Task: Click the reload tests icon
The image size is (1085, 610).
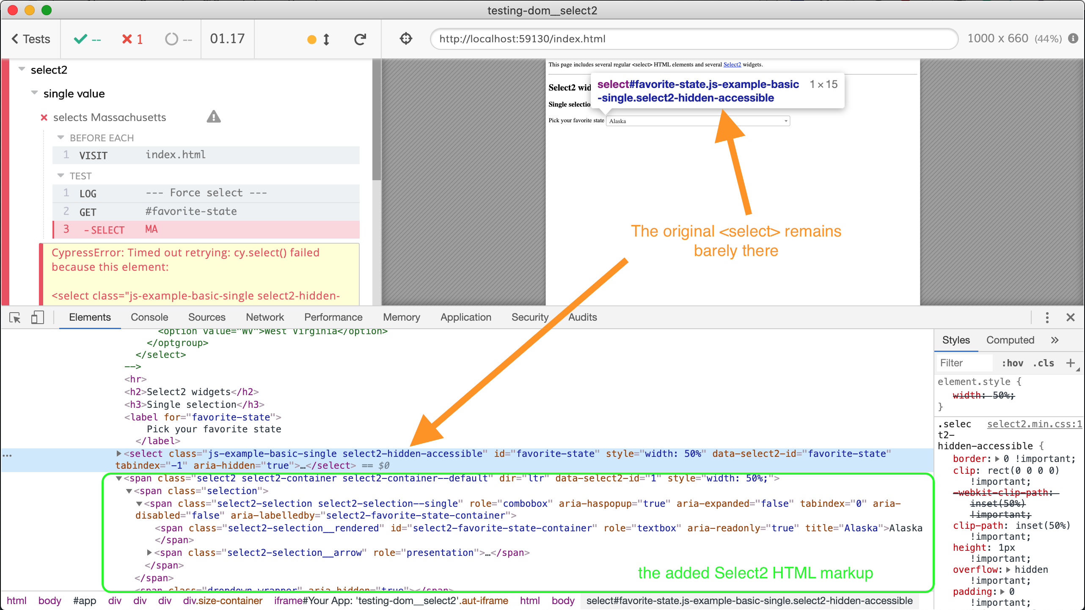Action: 360,39
